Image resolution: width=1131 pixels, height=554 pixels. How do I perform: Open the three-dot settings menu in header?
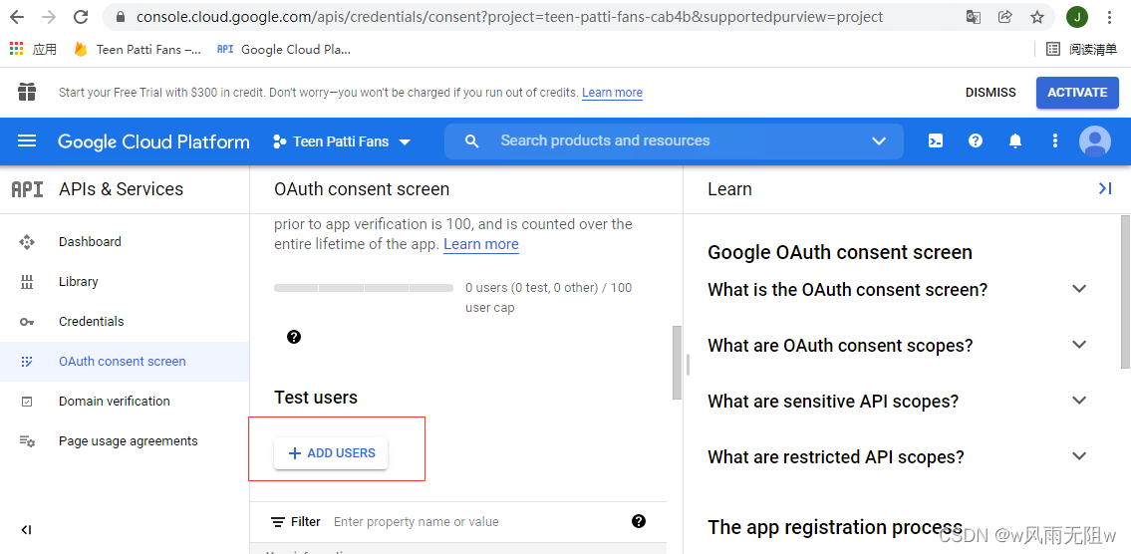(1055, 141)
